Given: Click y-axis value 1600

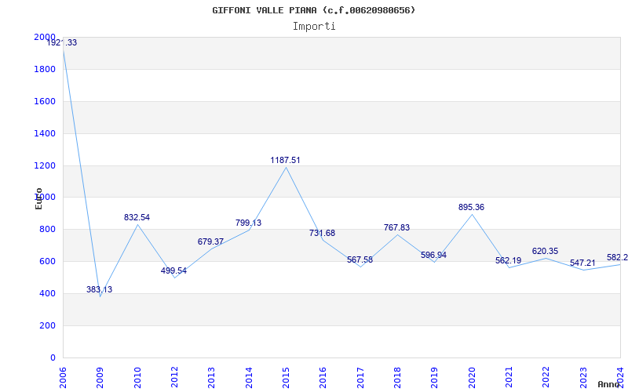Looking at the screenshot, I should tap(45, 101).
